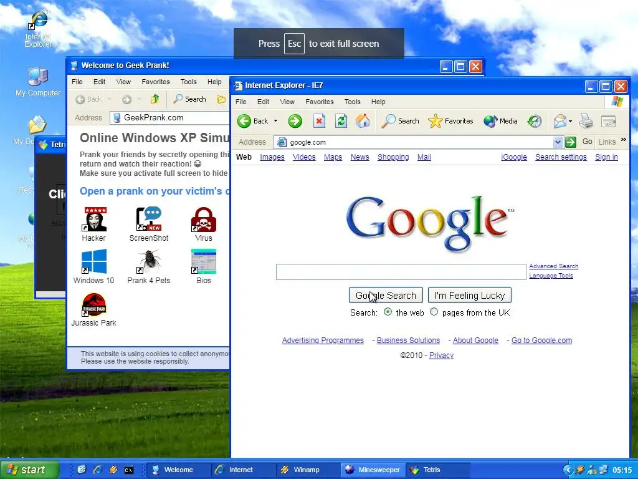Screen dimensions: 638x479
Task: Click the Up folder icon in Geek Prank window
Action: pos(155,99)
